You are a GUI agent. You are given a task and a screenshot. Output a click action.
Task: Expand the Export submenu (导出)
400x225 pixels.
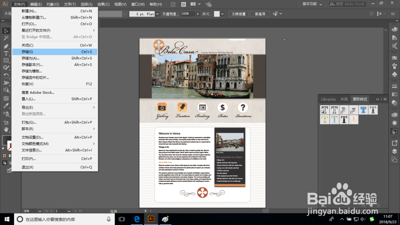[x=55, y=108]
